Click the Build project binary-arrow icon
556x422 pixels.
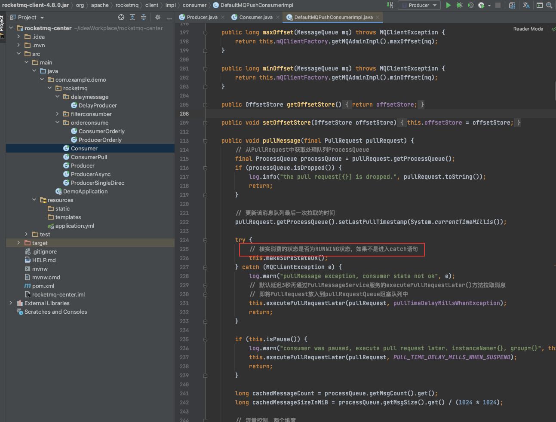[390, 5]
